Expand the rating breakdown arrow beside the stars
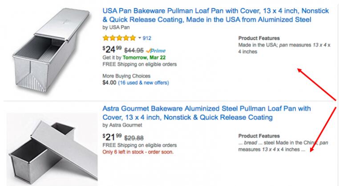 (140, 38)
